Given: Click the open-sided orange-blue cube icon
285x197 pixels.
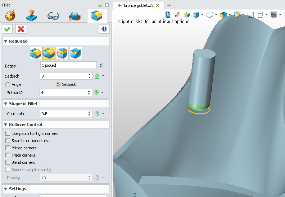Looking at the screenshot, I should coord(223,14).
